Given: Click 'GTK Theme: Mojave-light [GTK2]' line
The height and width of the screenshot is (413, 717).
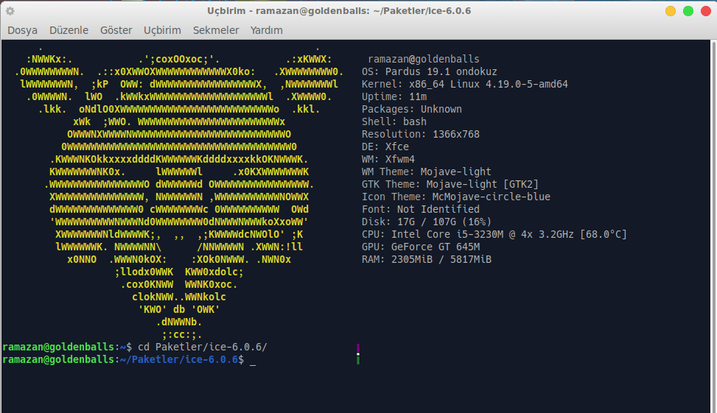Looking at the screenshot, I should (450, 184).
